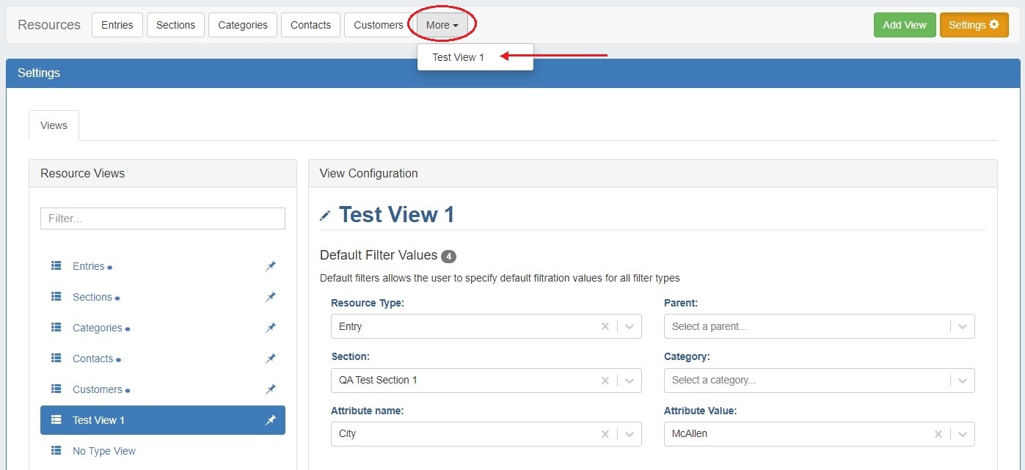Switch to the Views tab
1025x470 pixels.
(54, 125)
